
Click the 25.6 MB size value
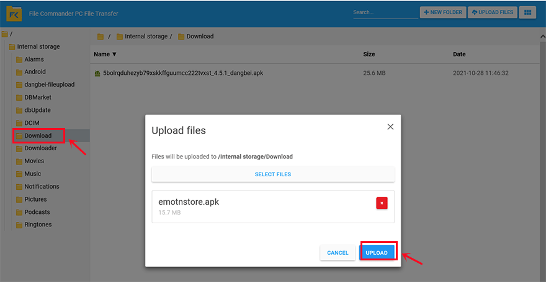374,73
